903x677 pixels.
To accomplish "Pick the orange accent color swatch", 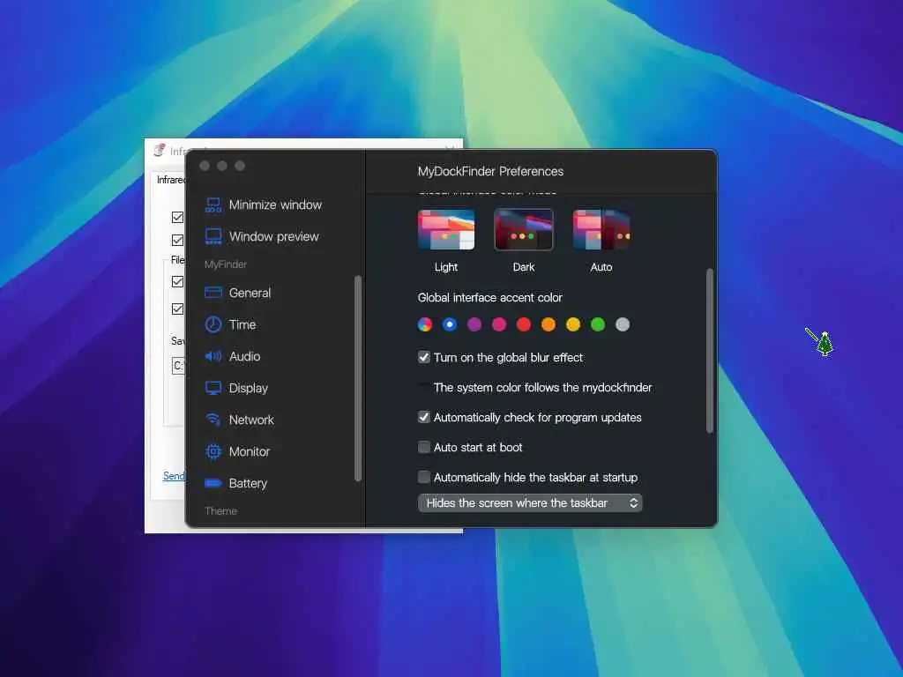I will pos(549,324).
